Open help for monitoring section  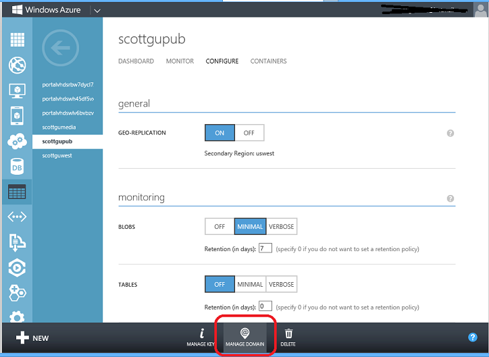tap(451, 198)
